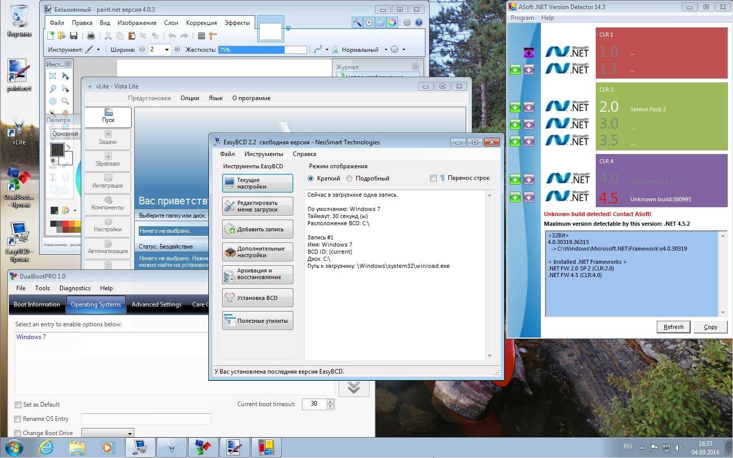Open the Нормальный blend mode dropdown

click(364, 50)
